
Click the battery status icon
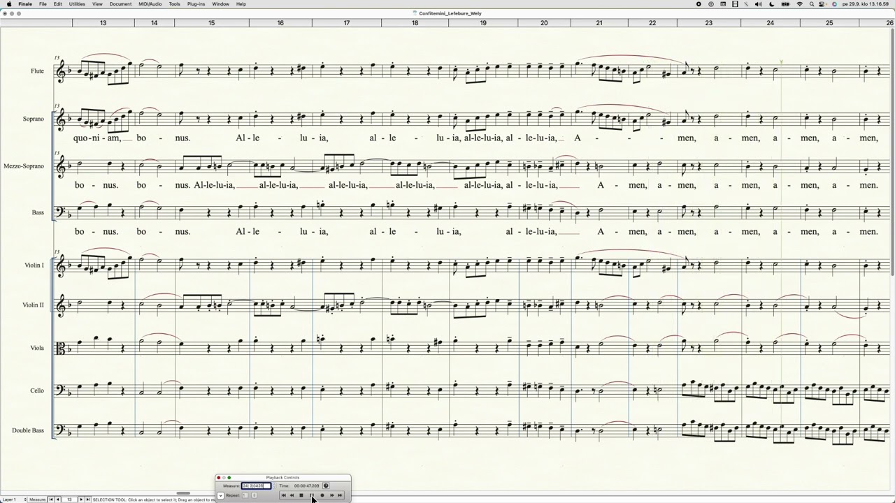coord(786,4)
